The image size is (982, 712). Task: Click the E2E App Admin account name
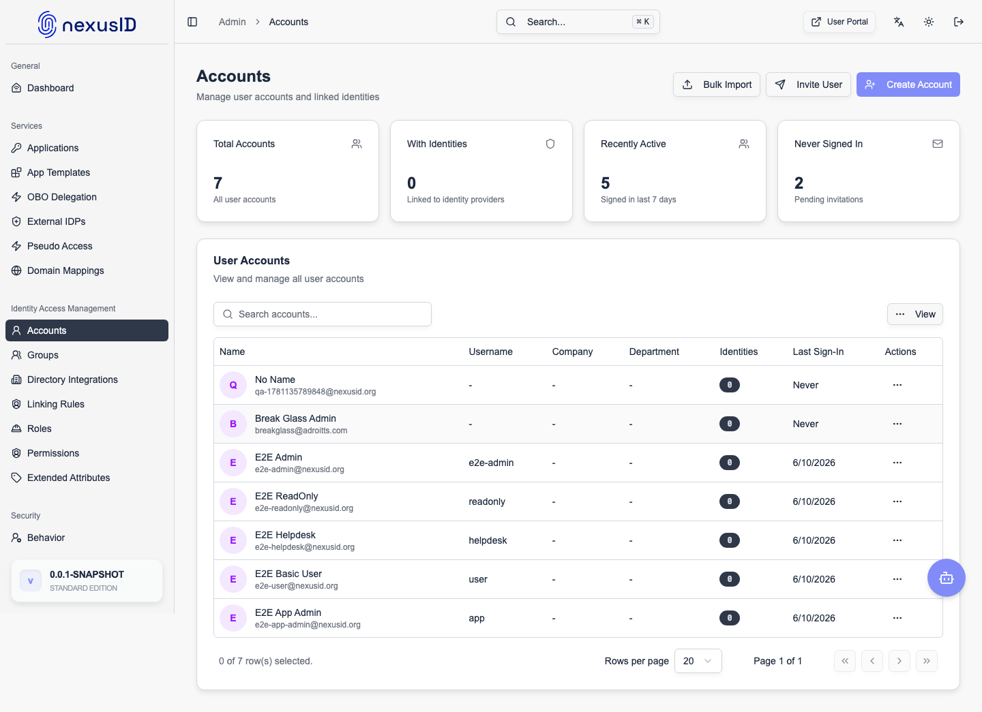(x=288, y=613)
